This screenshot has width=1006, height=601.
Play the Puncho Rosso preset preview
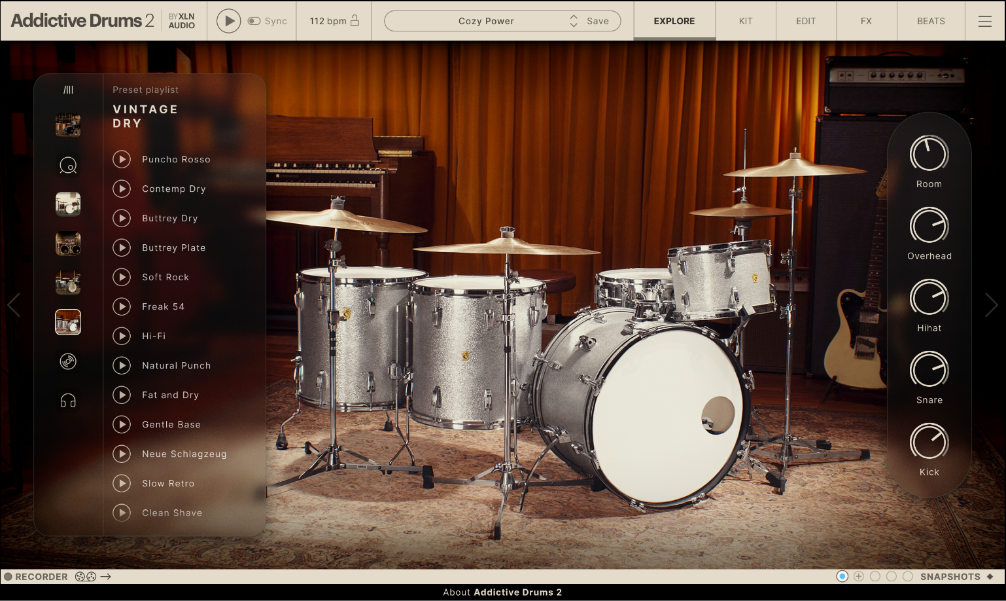122,159
